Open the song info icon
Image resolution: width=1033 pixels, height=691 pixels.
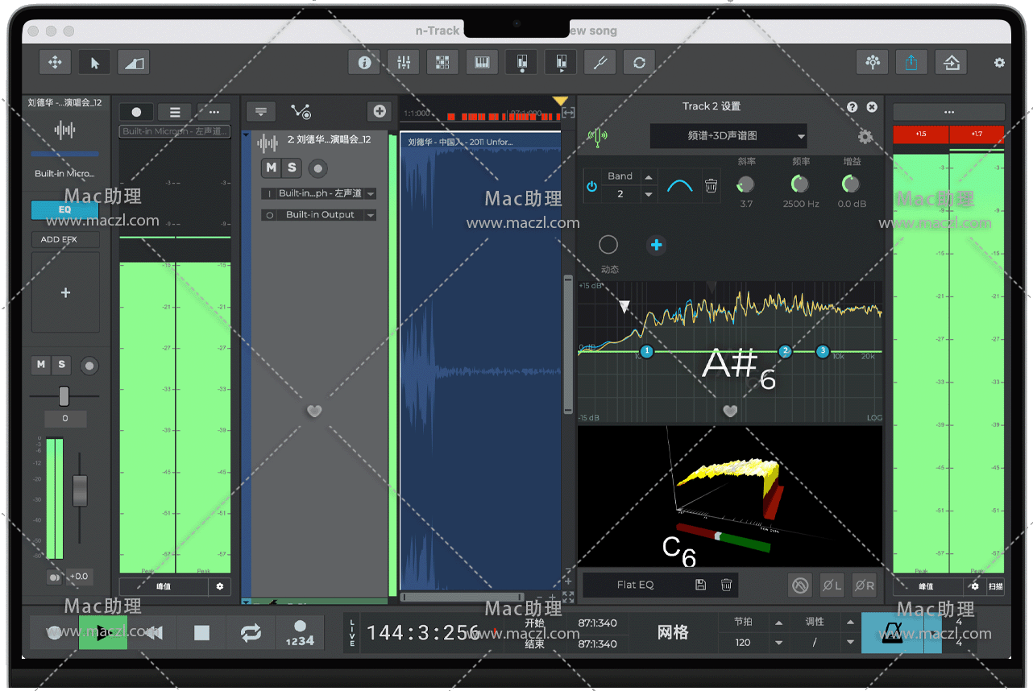pyautogui.click(x=364, y=63)
